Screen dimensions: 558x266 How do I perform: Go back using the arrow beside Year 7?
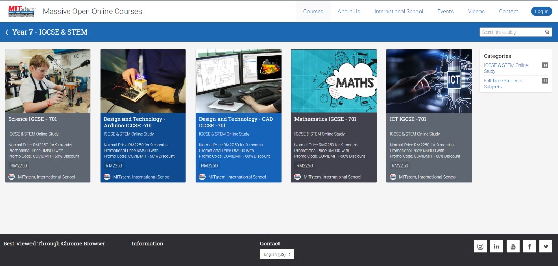7,32
